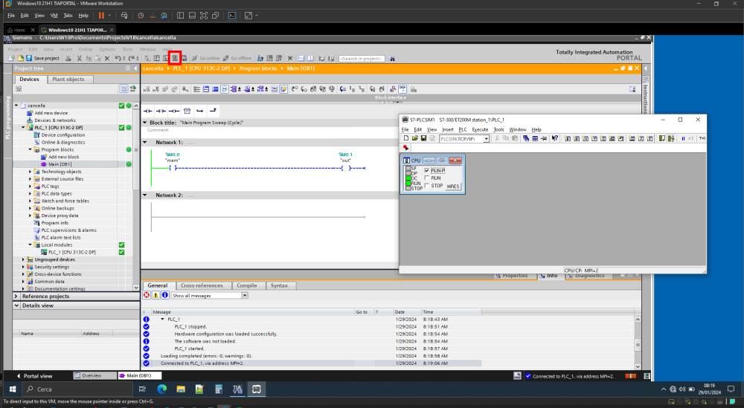Collapse the Program blocks tree node
Viewport: 744px width, 408px height.
pos(31,149)
